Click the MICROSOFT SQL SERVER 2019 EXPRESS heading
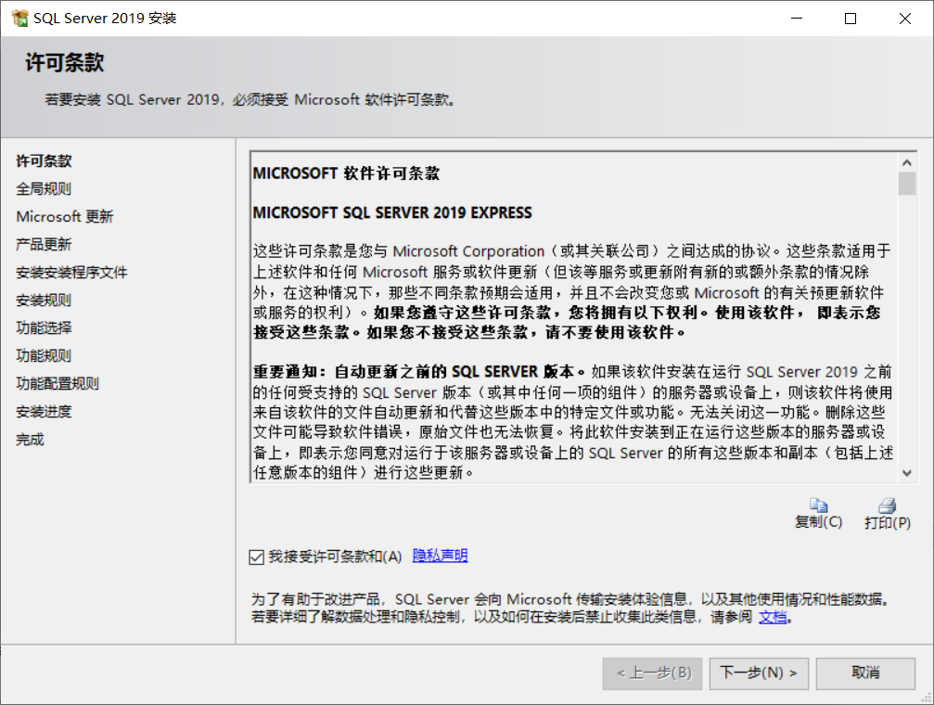The image size is (934, 705). tap(392, 212)
